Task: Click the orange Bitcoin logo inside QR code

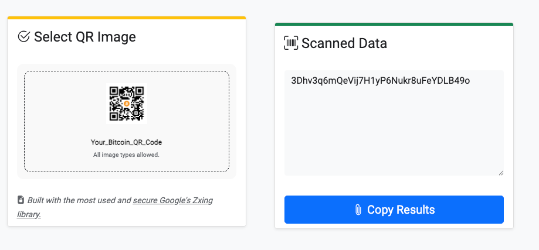Action: click(126, 103)
